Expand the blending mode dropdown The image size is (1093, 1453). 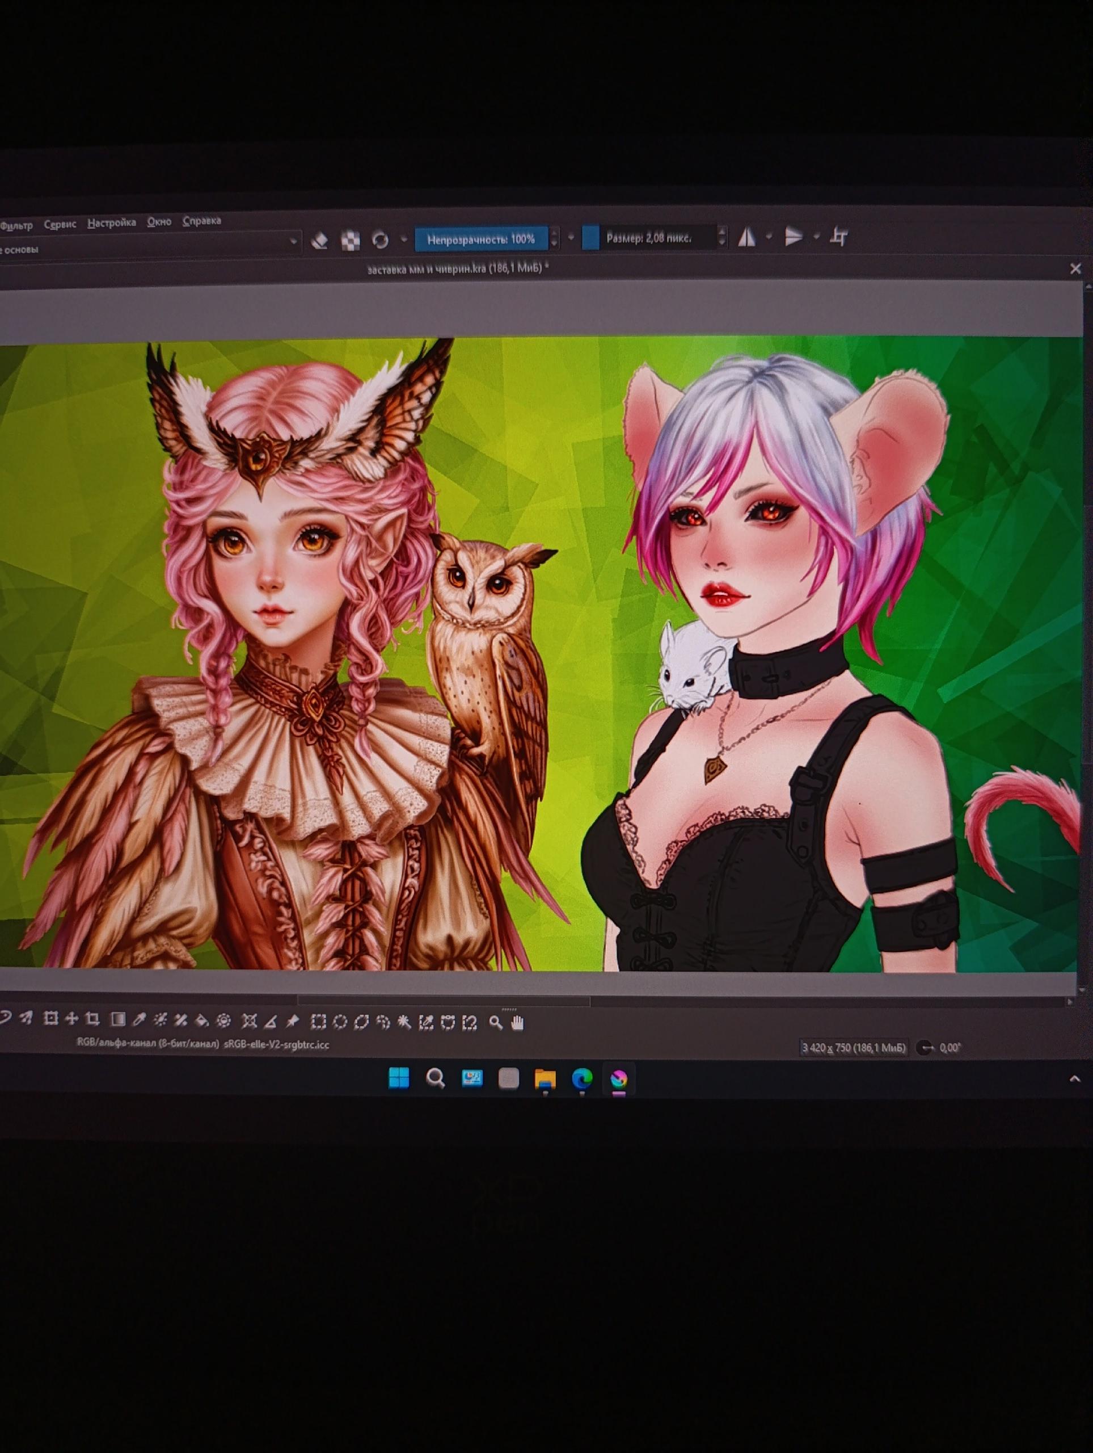[293, 242]
